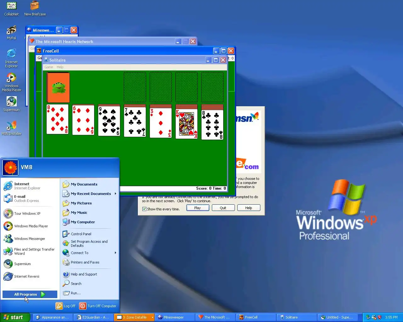Open Control Panel from the Start menu
Viewport: 403px width, 322px height.
click(89, 234)
